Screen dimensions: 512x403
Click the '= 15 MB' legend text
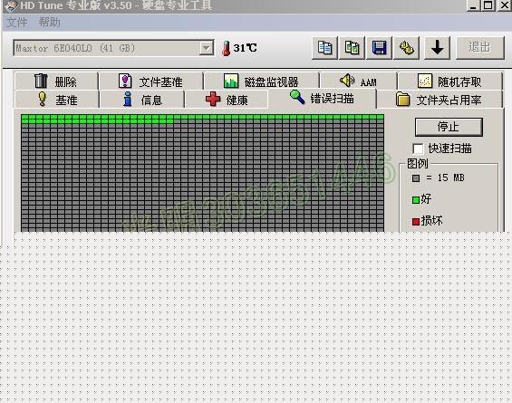[445, 178]
